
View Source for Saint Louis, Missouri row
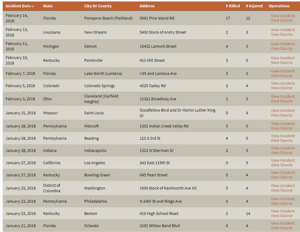tap(281, 115)
